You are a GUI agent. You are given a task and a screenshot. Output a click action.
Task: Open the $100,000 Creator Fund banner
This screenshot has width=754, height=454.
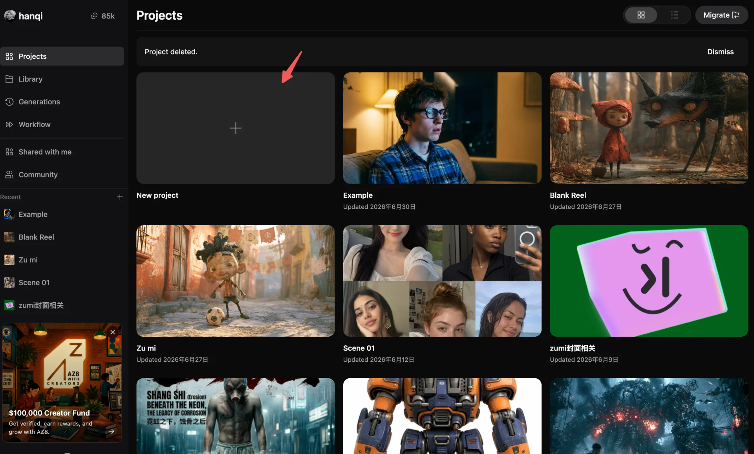[62, 383]
